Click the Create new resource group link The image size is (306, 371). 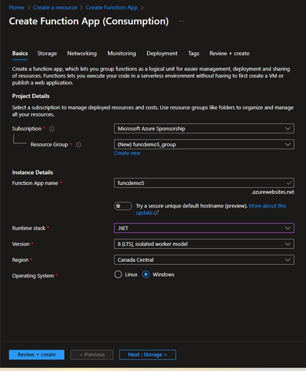(x=127, y=153)
